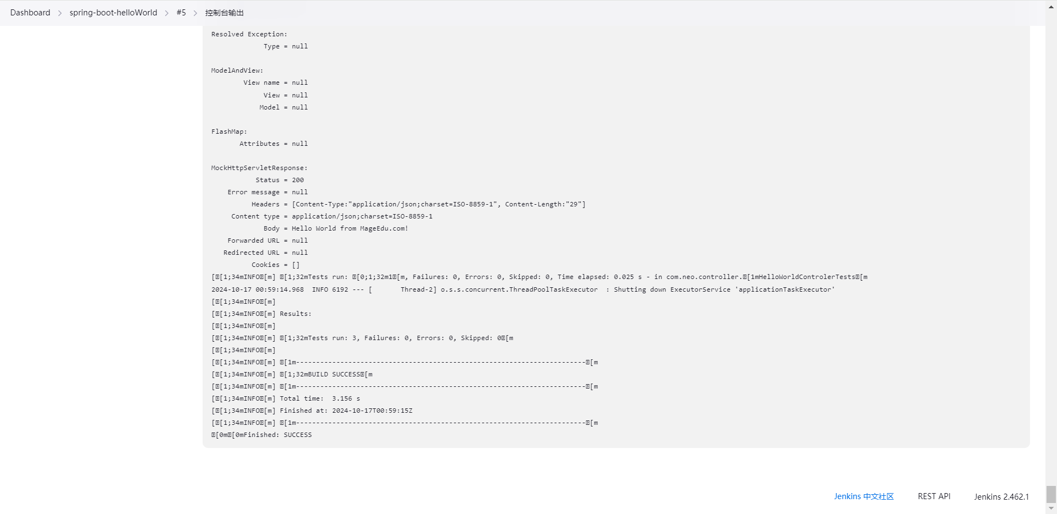Click the 'BUILD SUCCESS' log line
Viewport: 1057px width, 514px height.
pyautogui.click(x=292, y=374)
